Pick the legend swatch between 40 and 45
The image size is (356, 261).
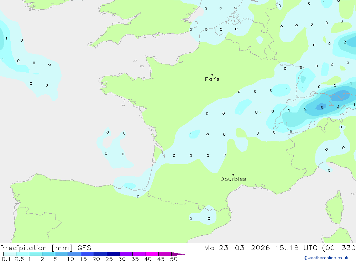coord(152,254)
